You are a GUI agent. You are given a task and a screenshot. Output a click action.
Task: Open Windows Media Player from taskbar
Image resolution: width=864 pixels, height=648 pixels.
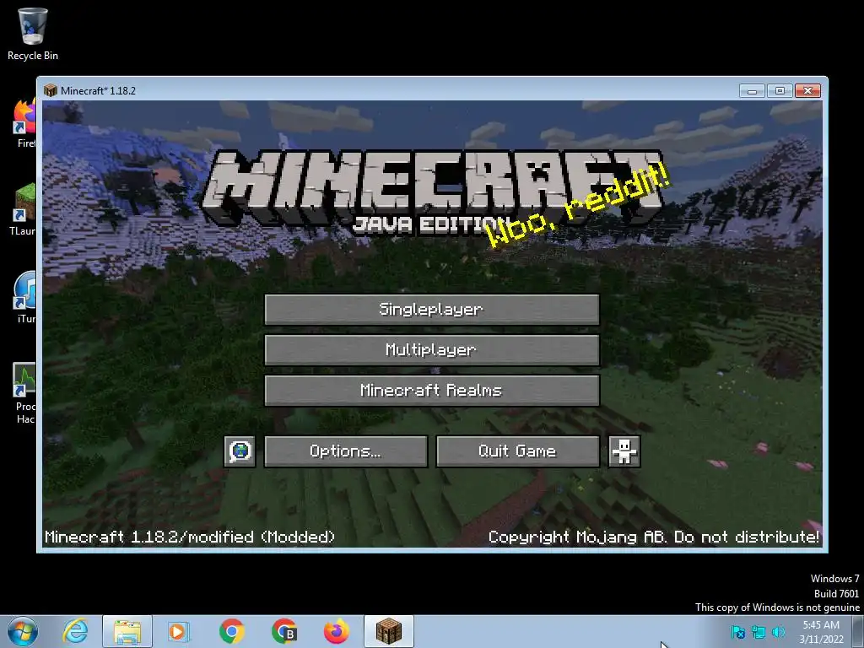click(x=179, y=631)
